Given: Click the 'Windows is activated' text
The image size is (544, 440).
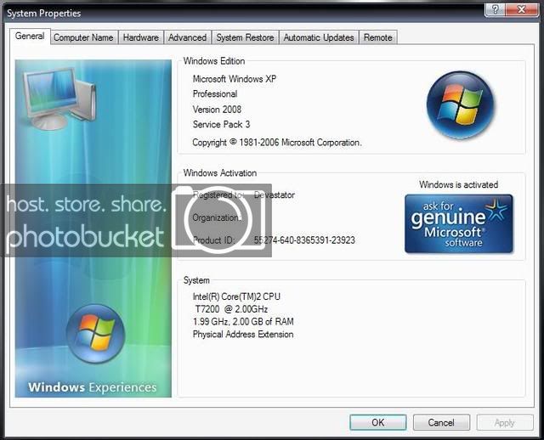Looking at the screenshot, I should [458, 184].
